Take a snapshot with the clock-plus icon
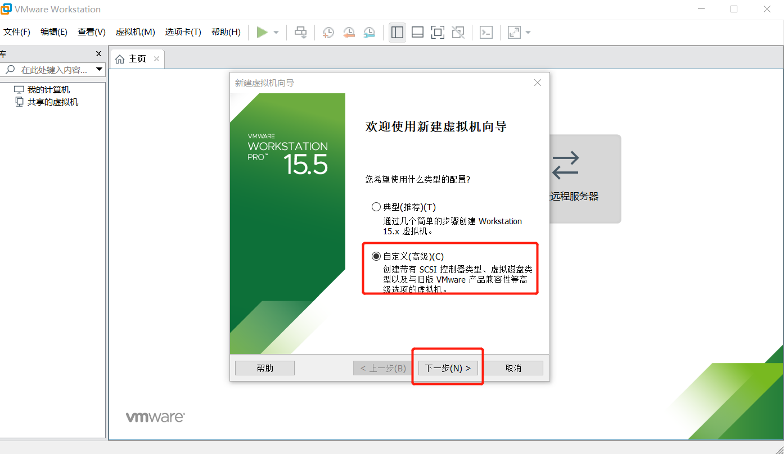 (x=328, y=33)
